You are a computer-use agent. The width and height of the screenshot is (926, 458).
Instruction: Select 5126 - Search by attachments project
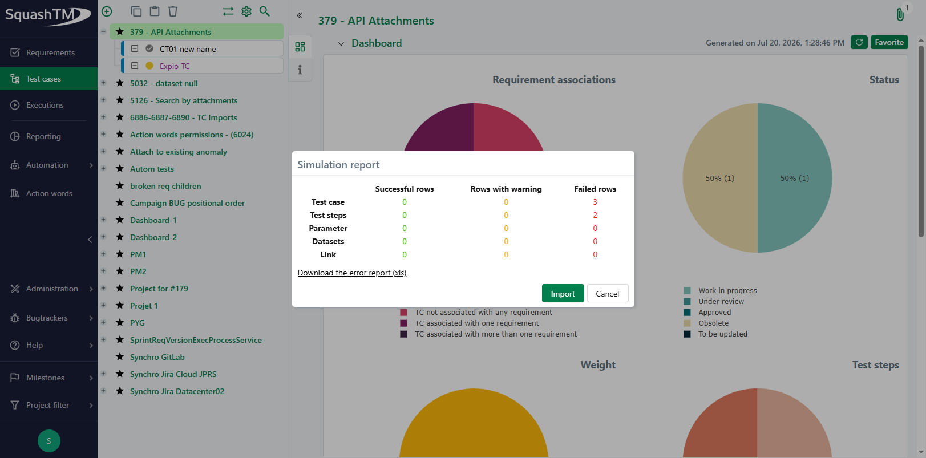click(184, 100)
